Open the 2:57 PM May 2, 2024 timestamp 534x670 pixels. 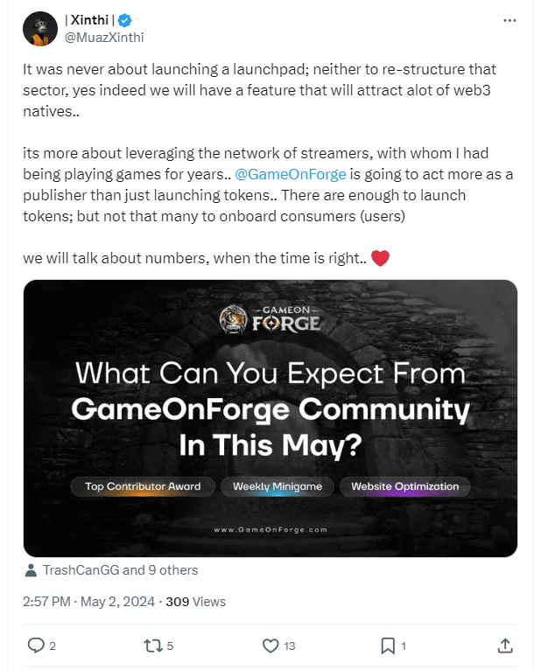point(89,601)
